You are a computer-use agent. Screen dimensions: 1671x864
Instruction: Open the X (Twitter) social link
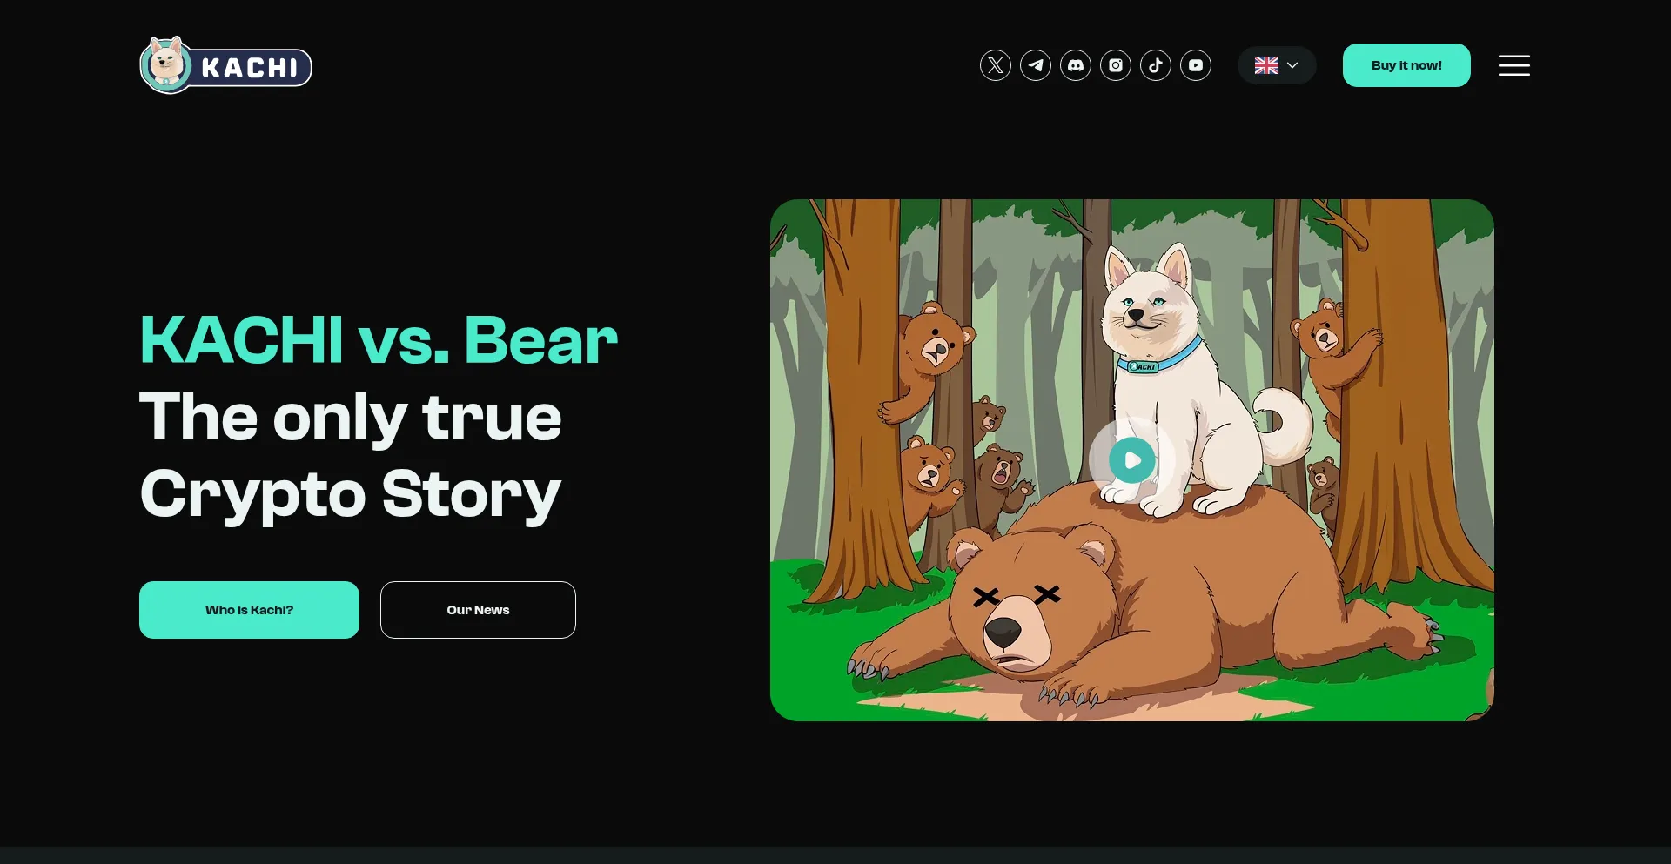[x=996, y=65]
